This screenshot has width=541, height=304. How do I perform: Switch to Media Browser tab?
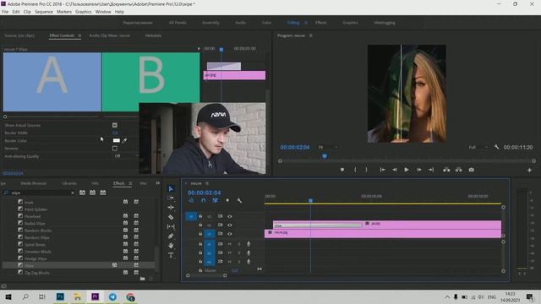tap(34, 183)
